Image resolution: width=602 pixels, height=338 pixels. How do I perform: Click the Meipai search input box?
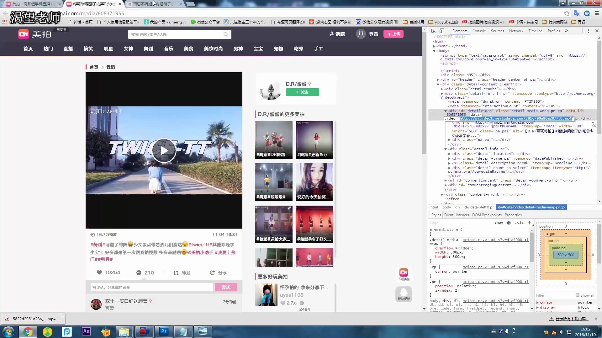click(176, 34)
